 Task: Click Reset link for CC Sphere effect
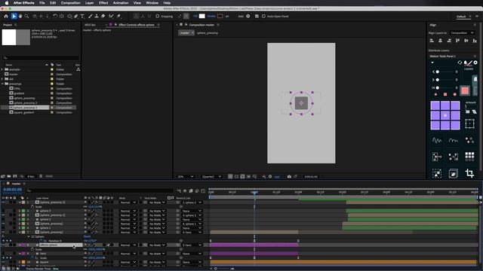pos(88,236)
